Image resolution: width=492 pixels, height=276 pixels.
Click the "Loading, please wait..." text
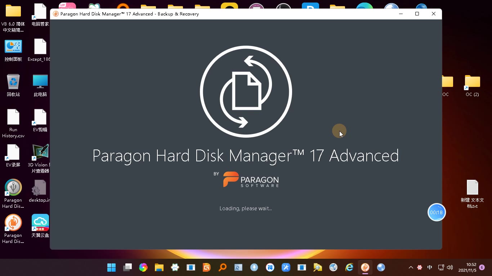click(x=246, y=208)
